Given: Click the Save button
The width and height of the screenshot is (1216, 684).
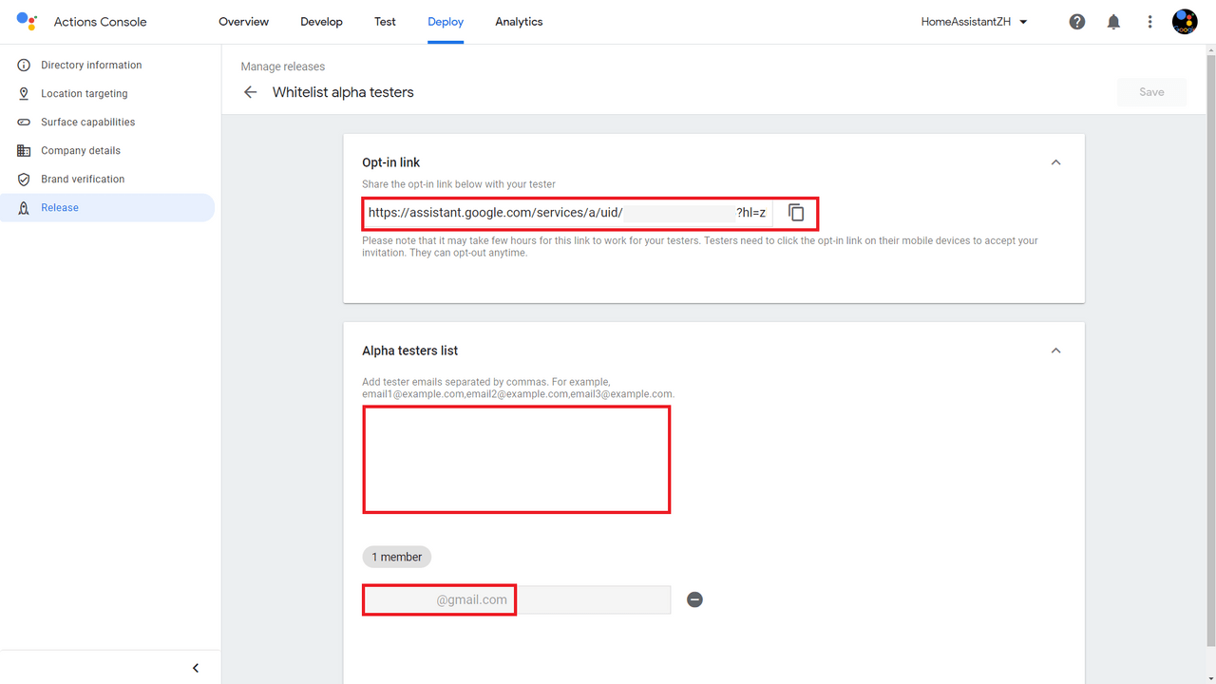Looking at the screenshot, I should 1151,92.
